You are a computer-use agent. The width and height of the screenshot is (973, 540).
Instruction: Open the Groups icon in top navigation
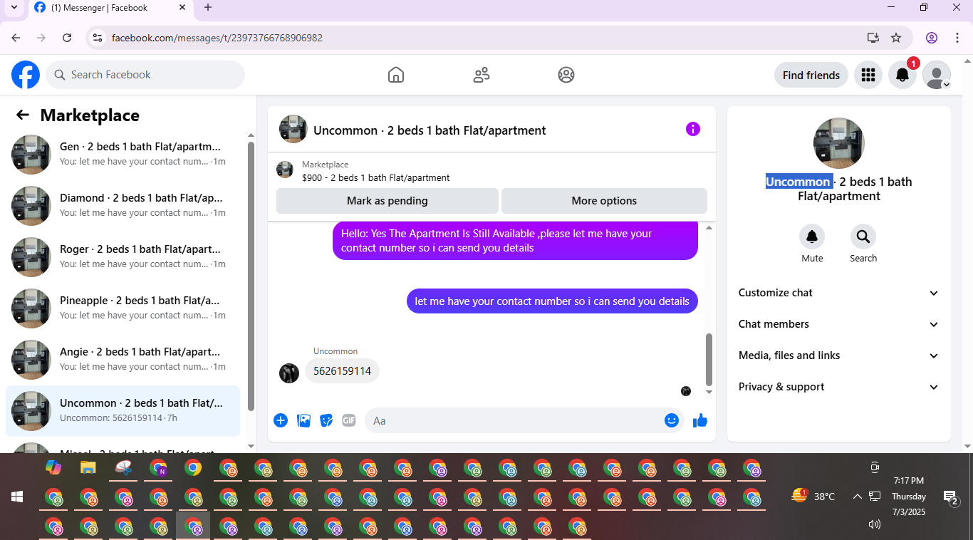click(566, 75)
